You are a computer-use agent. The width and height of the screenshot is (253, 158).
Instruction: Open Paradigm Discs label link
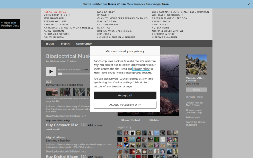point(55,12)
